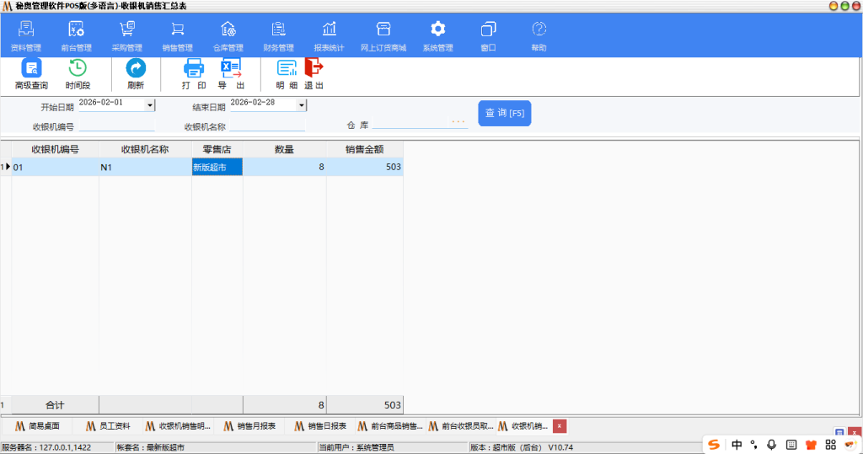This screenshot has height=454, width=863.
Task: Sort by the 销售金额 column header
Action: pyautogui.click(x=364, y=149)
